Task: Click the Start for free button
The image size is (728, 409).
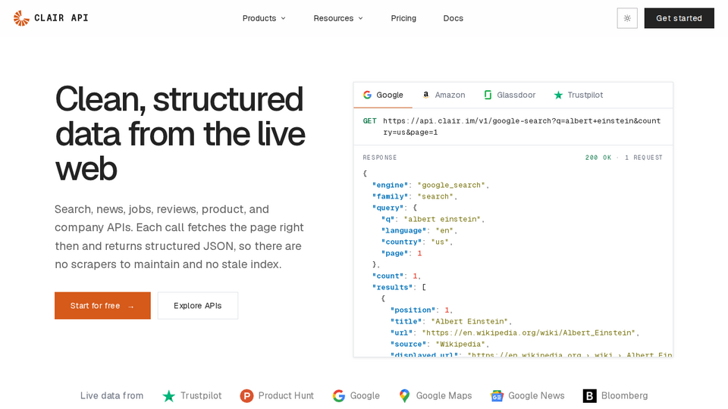Action: [102, 305]
